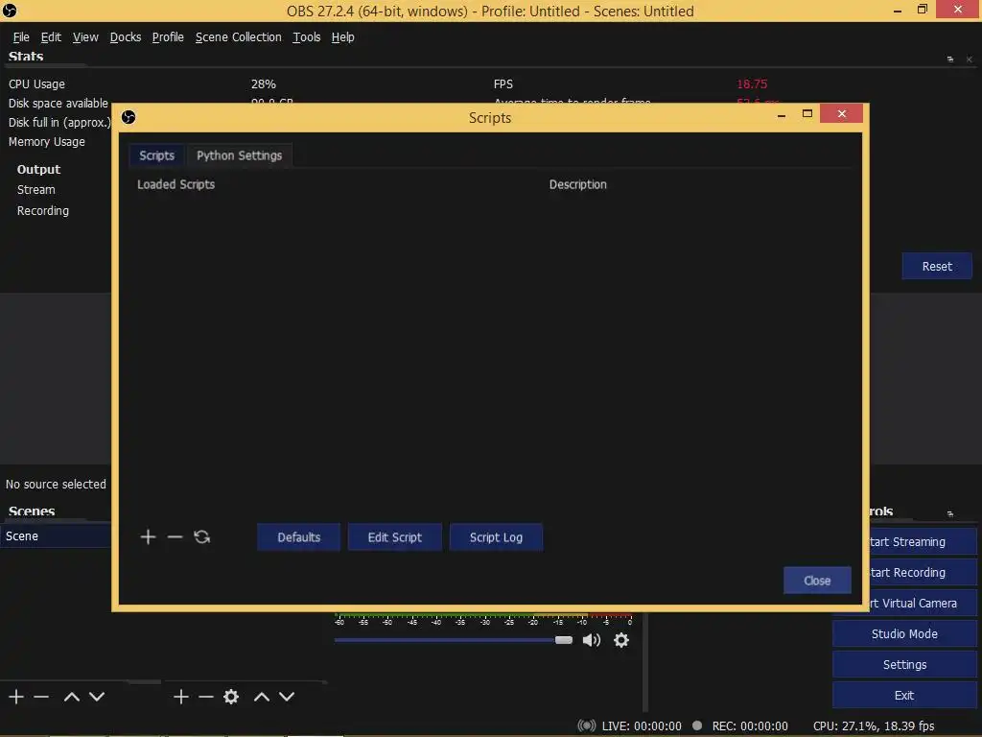The width and height of the screenshot is (982, 737).
Task: Add a new script with plus icon
Action: [x=148, y=537]
